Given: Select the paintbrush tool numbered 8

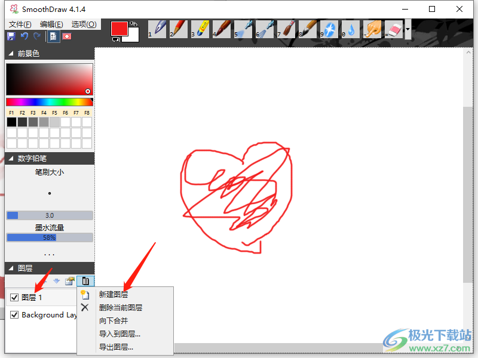Looking at the screenshot, I should pyautogui.click(x=308, y=29).
